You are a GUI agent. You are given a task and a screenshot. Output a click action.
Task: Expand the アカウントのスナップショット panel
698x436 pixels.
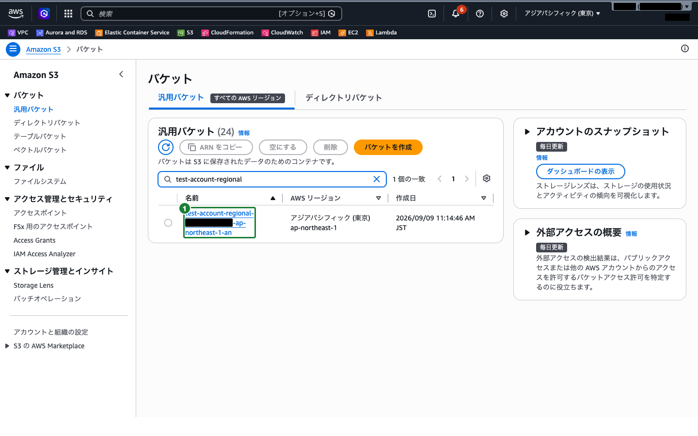(x=527, y=132)
